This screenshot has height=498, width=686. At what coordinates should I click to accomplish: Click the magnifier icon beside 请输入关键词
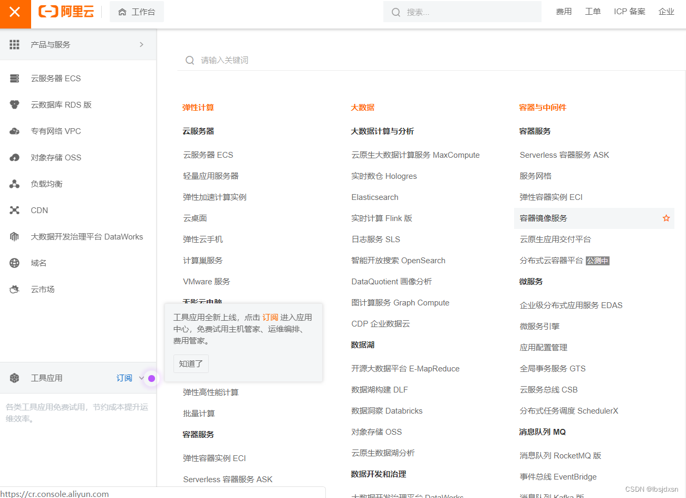click(190, 60)
